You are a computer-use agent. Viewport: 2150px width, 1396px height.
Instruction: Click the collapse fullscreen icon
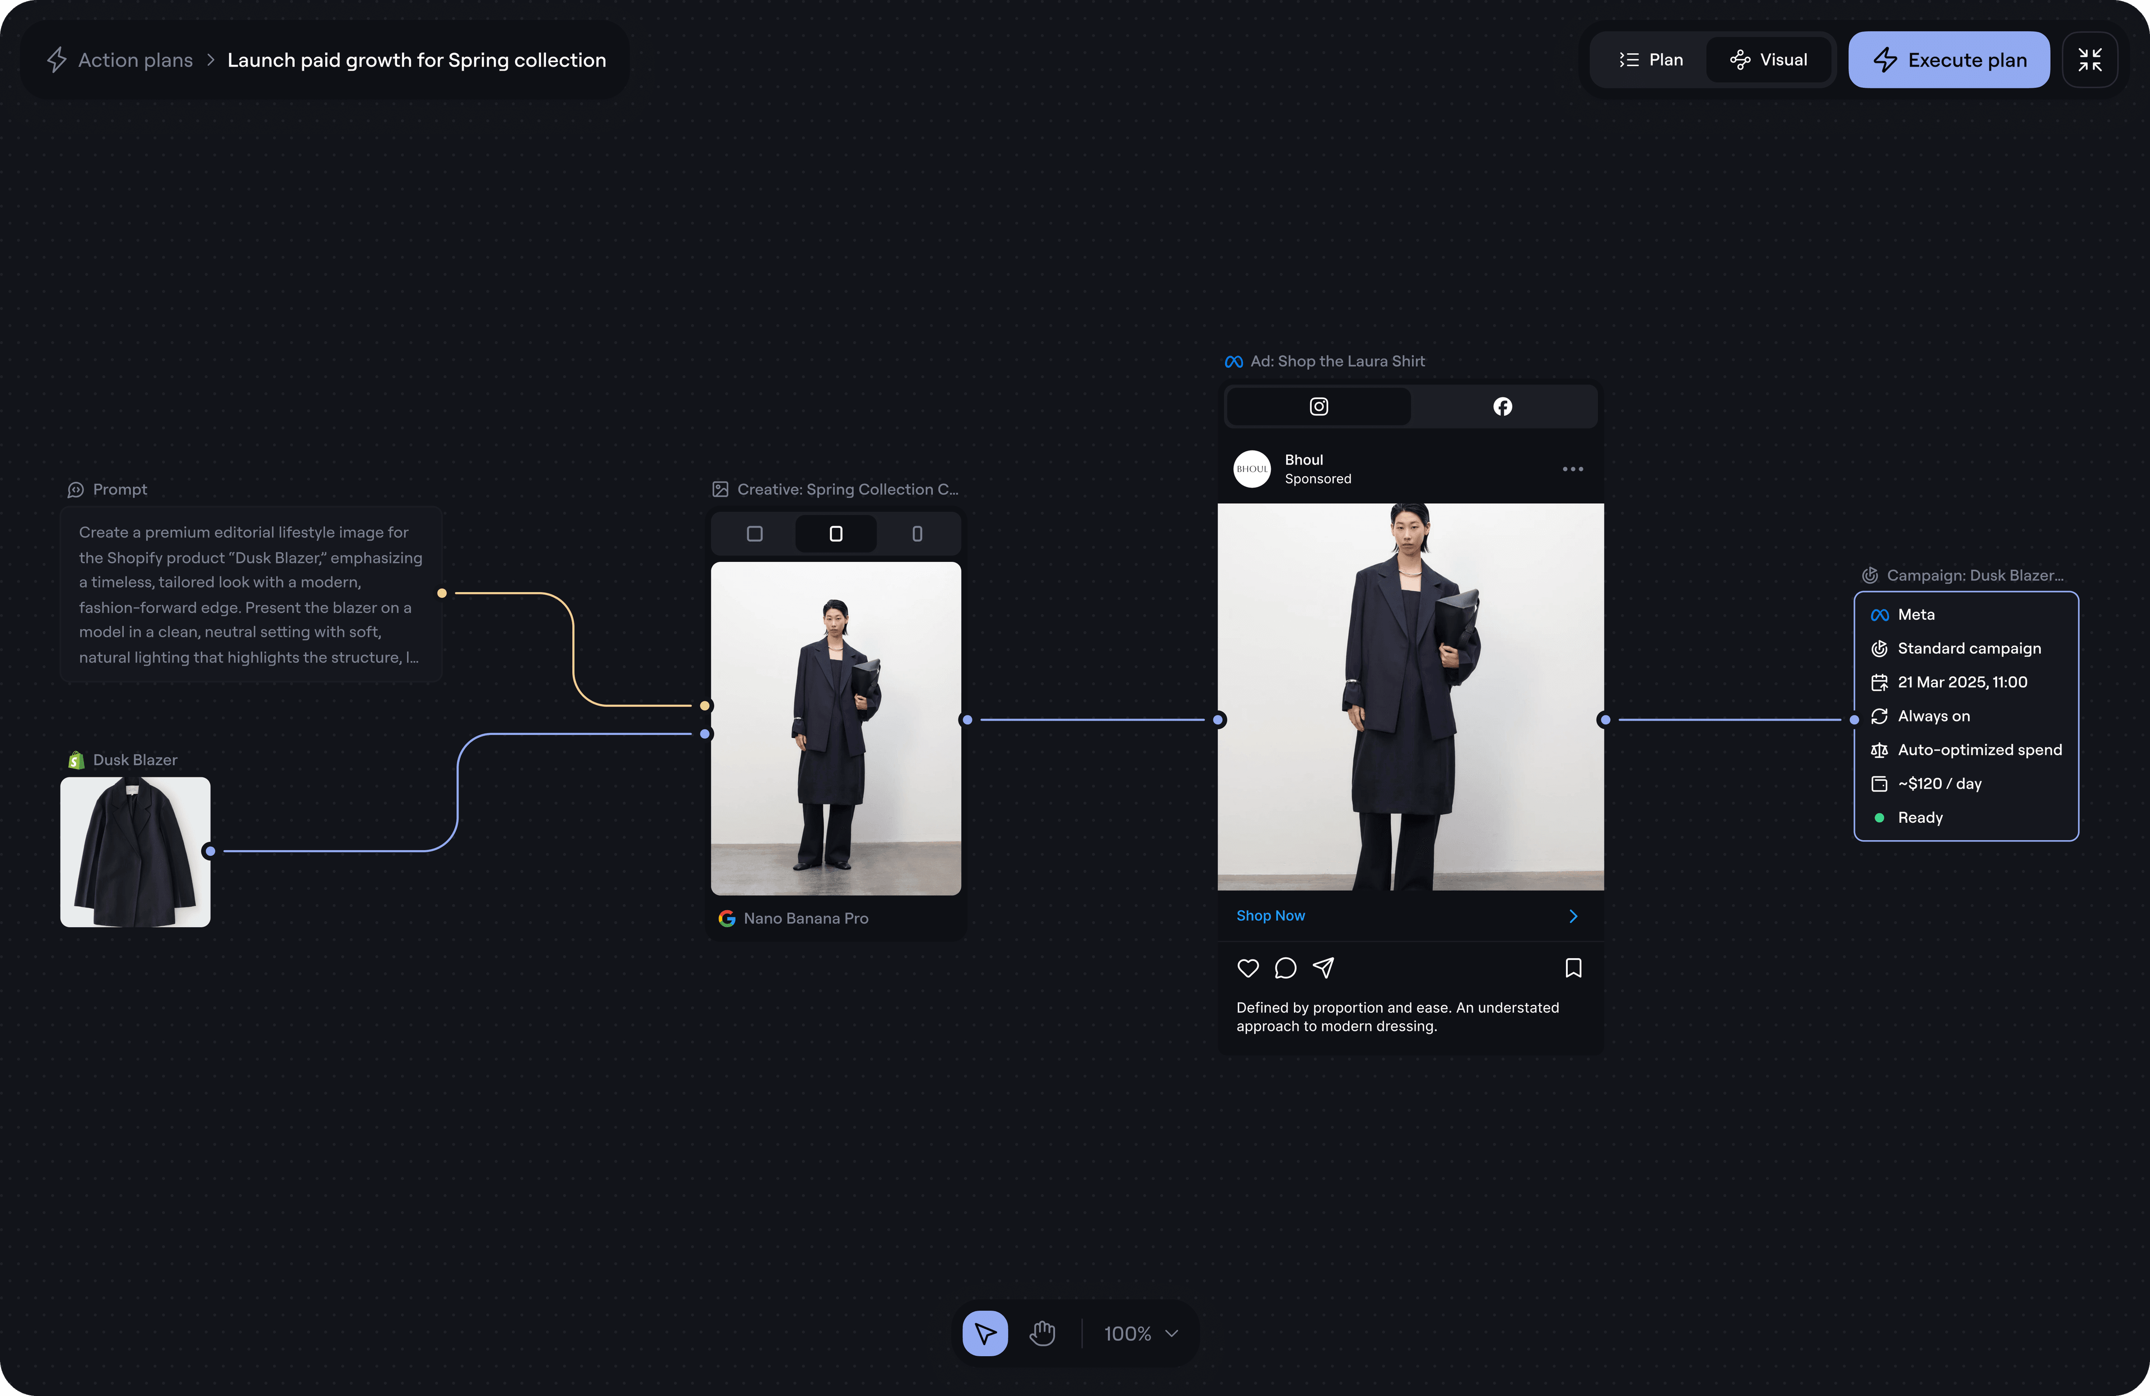pos(2090,59)
